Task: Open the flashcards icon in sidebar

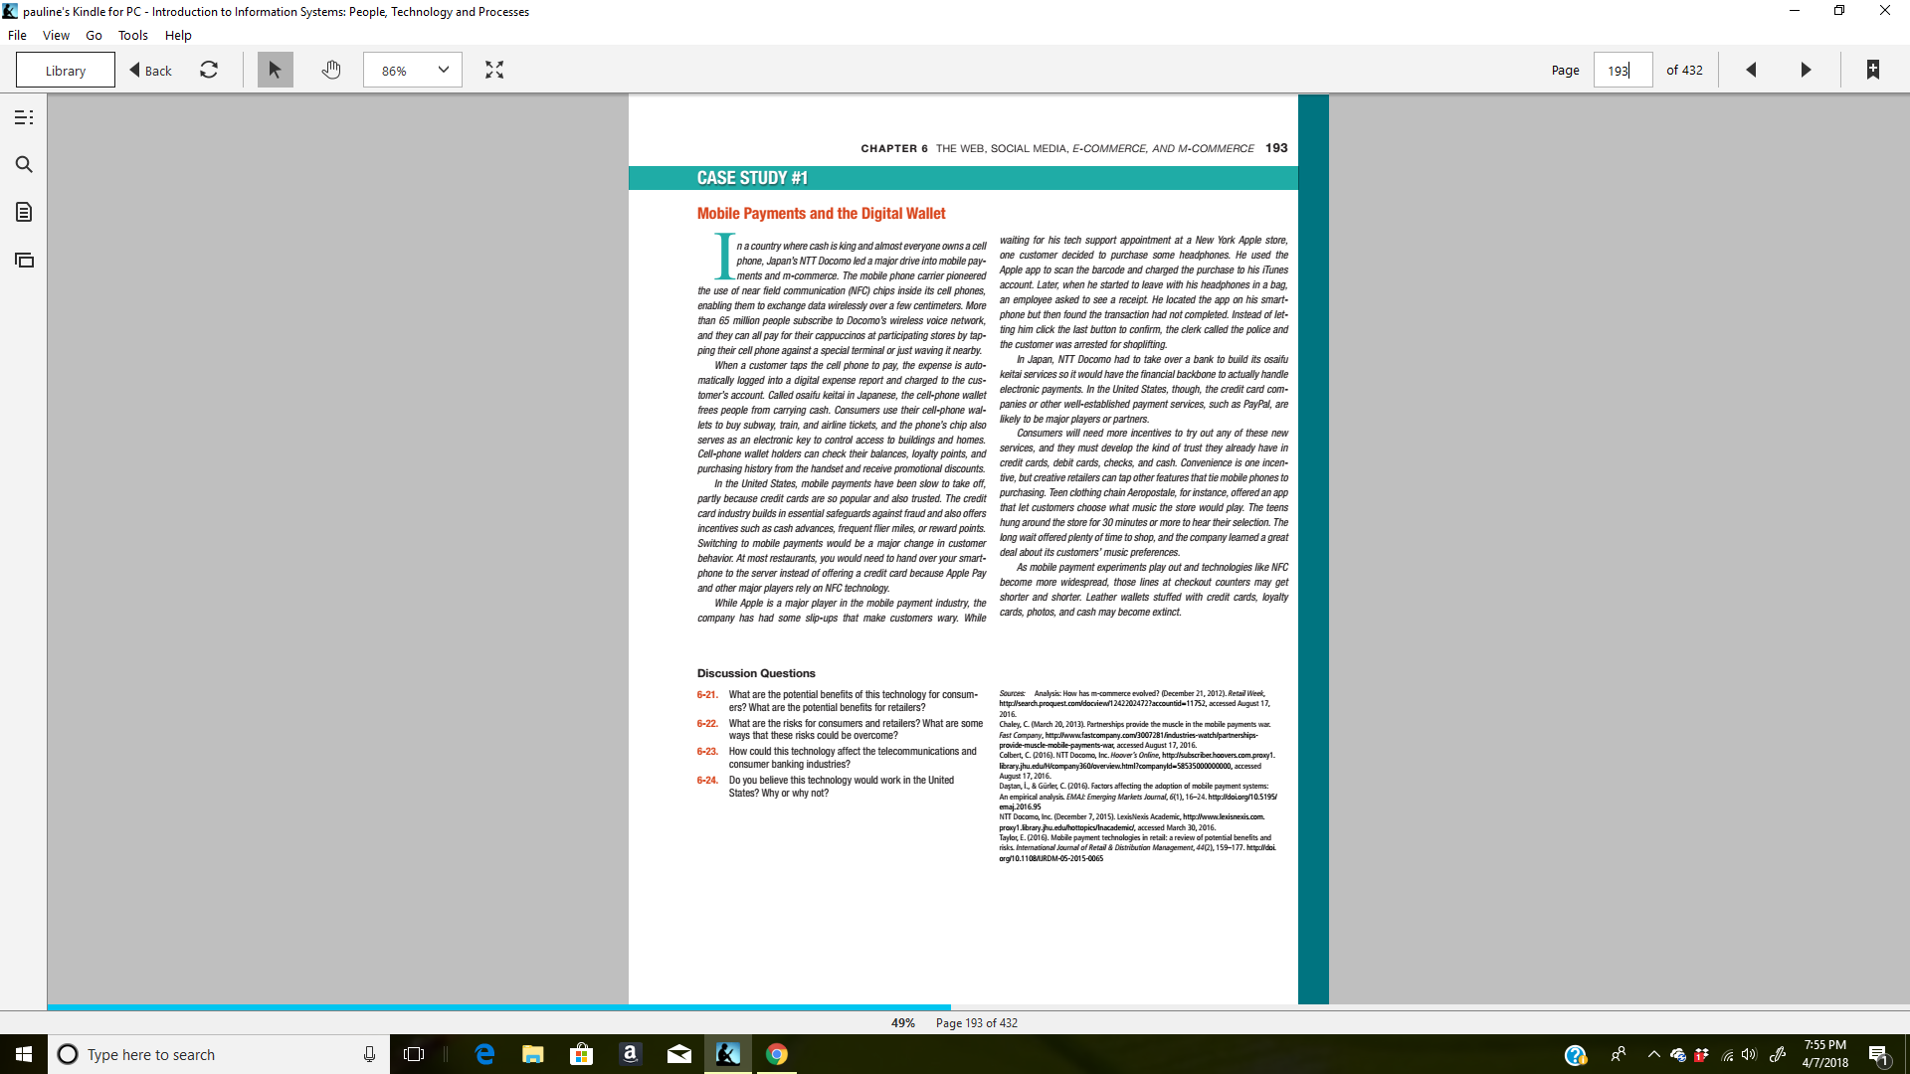Action: [24, 261]
